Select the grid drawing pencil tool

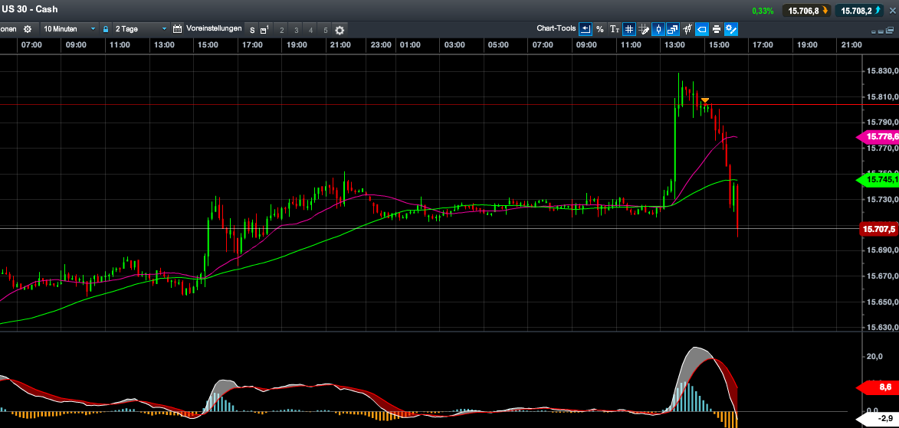(644, 29)
